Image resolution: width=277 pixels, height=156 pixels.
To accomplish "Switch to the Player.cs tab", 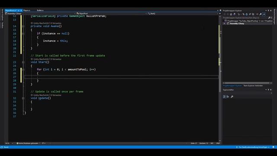I will 27,10.
